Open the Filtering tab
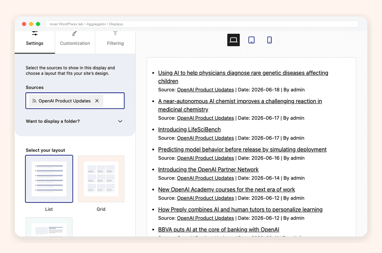The image size is (382, 253). pyautogui.click(x=115, y=42)
